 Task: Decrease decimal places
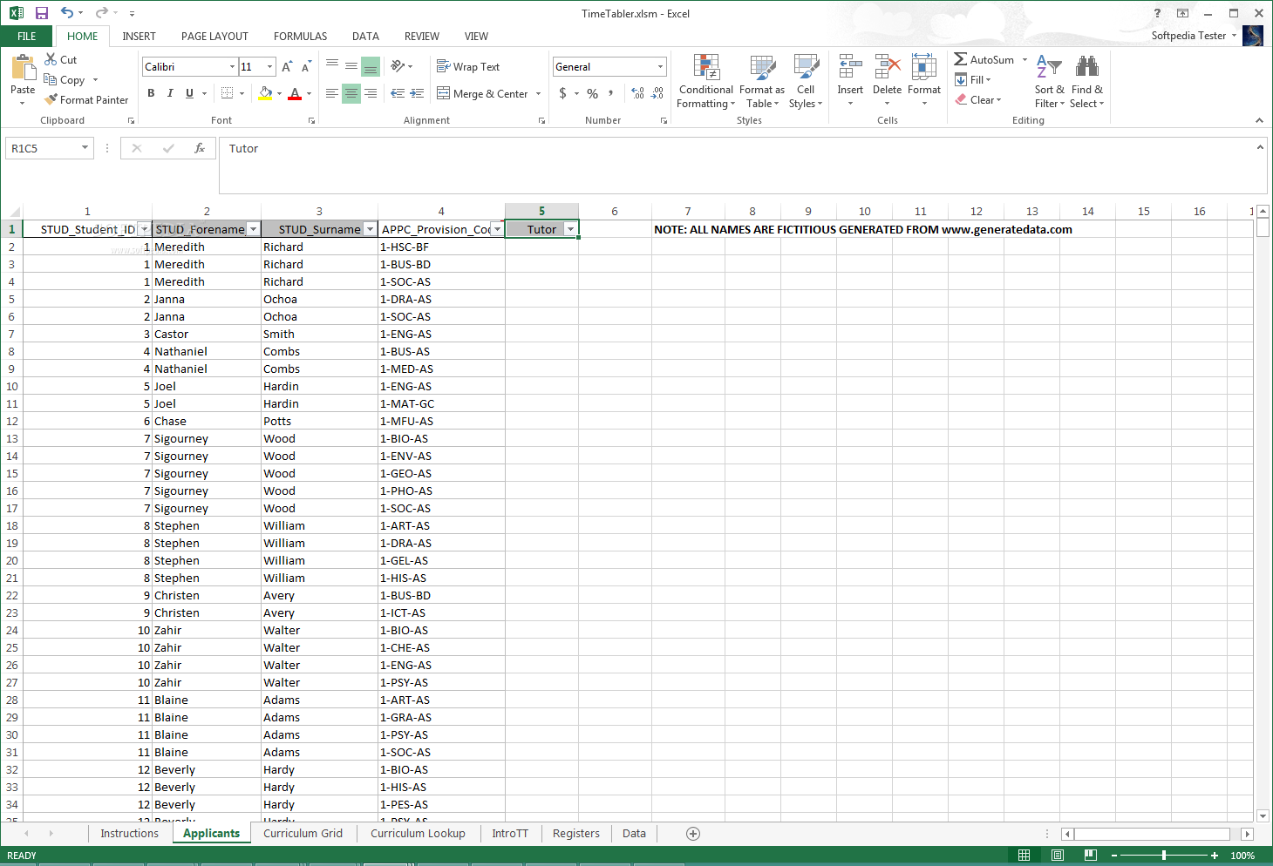(x=657, y=93)
